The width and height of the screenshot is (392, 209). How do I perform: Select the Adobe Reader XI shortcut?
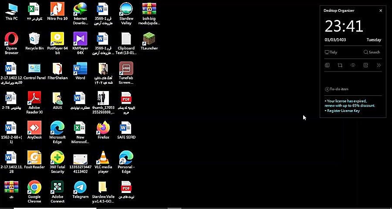point(34,102)
